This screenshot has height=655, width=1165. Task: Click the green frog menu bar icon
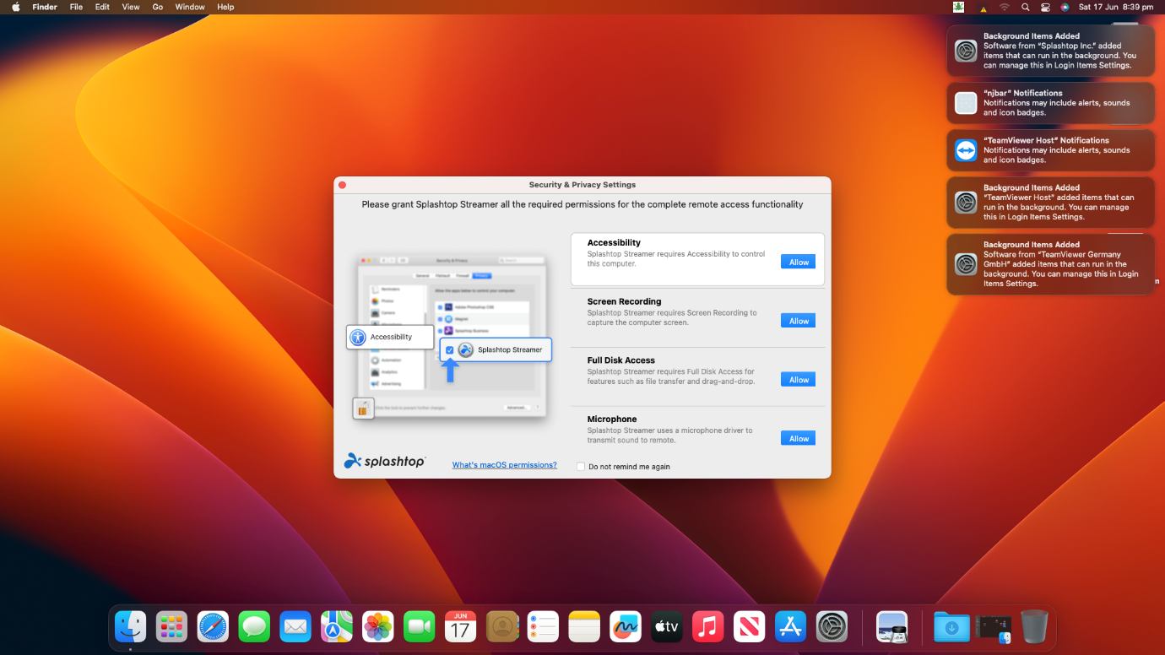coord(959,7)
